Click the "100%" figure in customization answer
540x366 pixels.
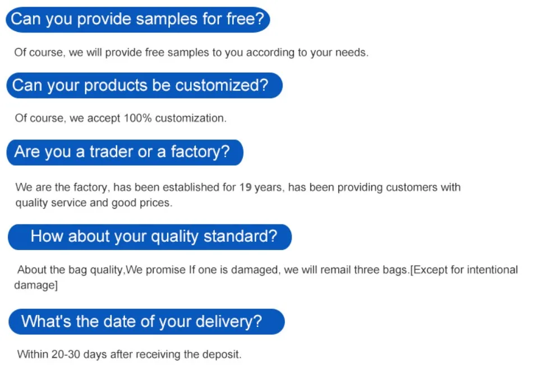(137, 118)
